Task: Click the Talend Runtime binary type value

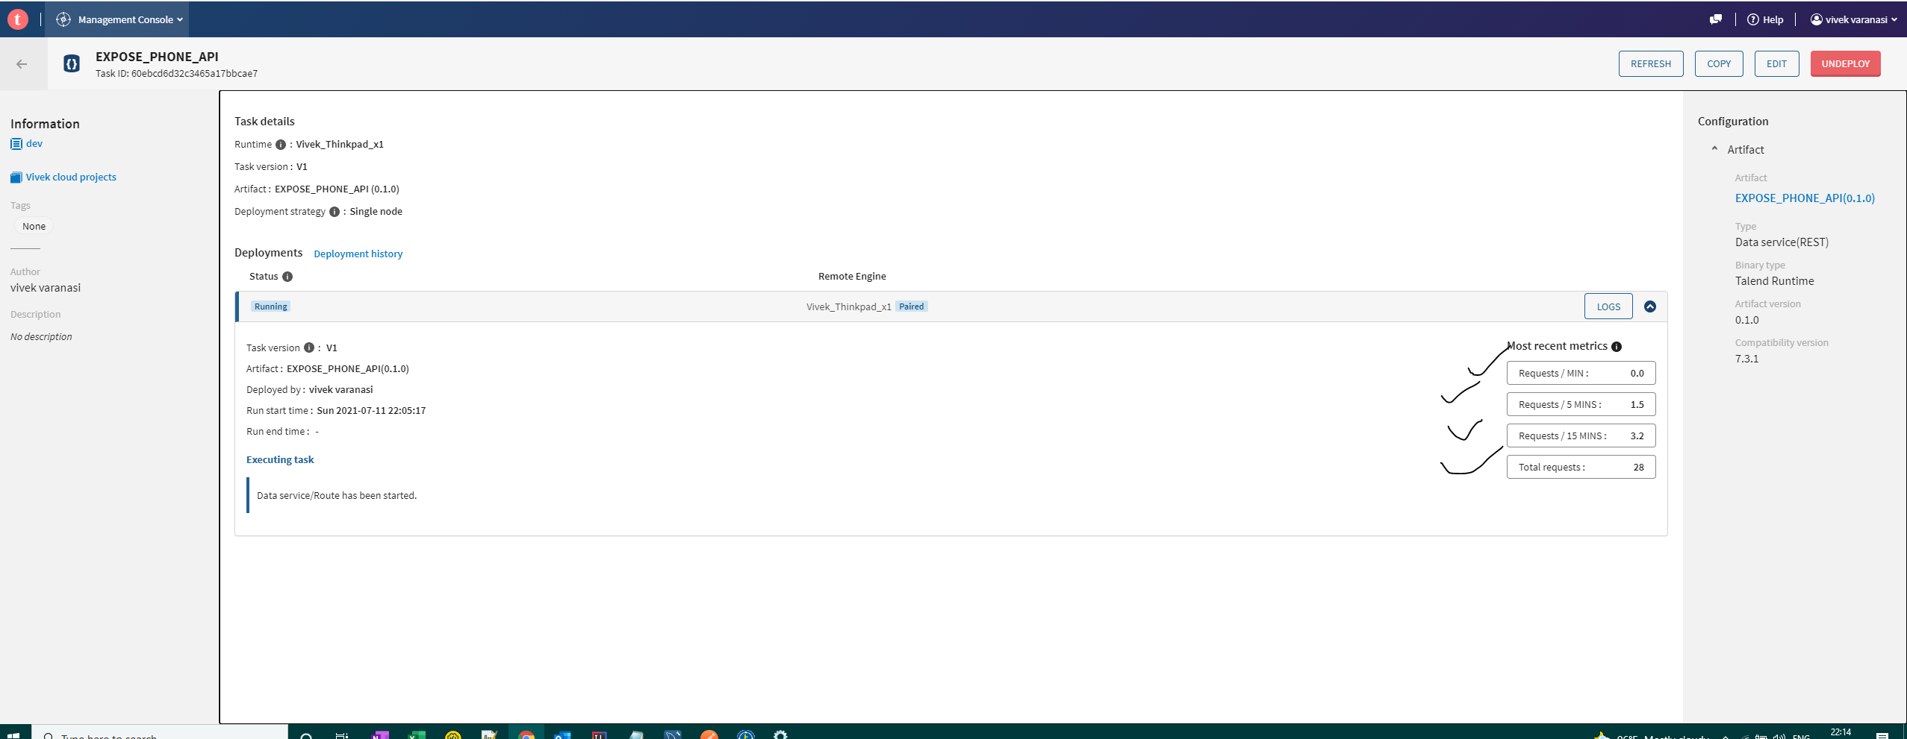Action: [x=1774, y=281]
